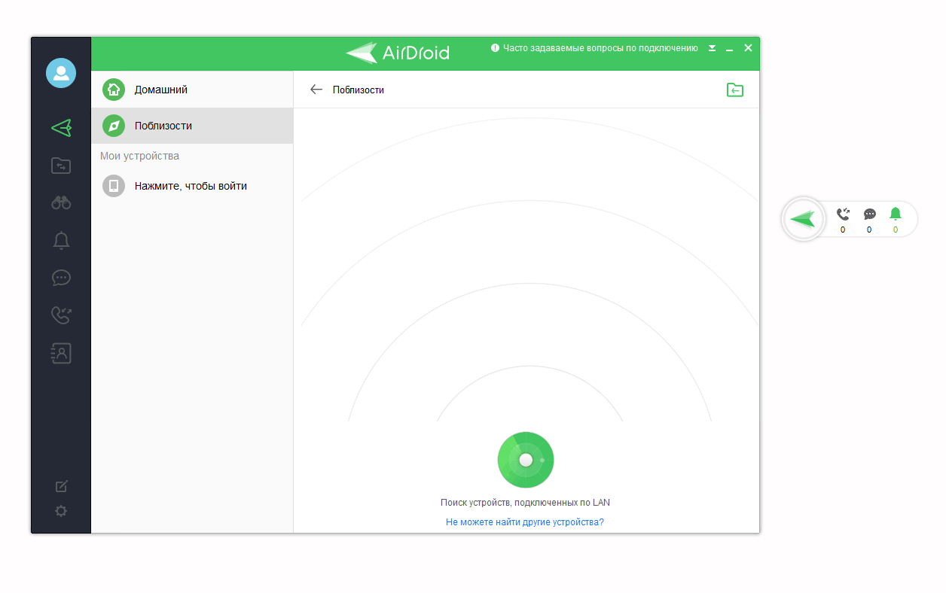Screen dimensions: 946x593
Task: Open the Contacts icon in sidebar
Action: pyautogui.click(x=61, y=353)
